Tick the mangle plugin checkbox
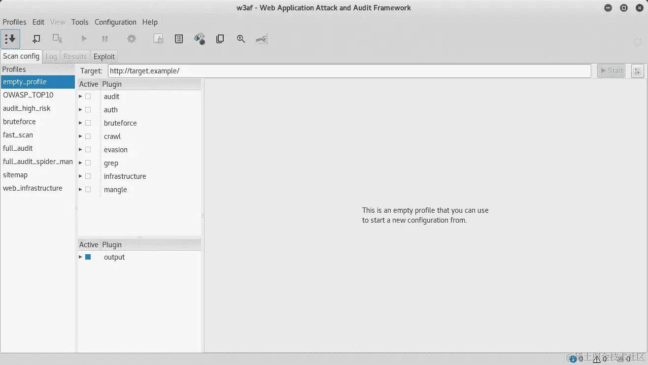 pyautogui.click(x=88, y=190)
